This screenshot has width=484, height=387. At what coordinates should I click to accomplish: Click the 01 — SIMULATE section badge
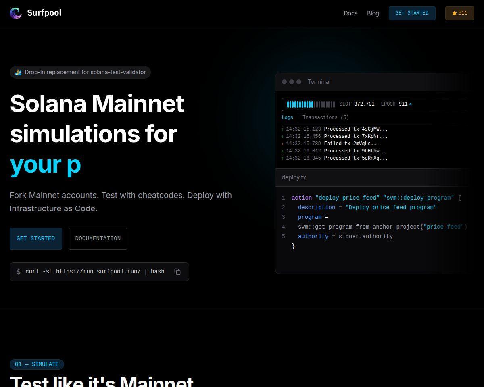click(x=37, y=364)
